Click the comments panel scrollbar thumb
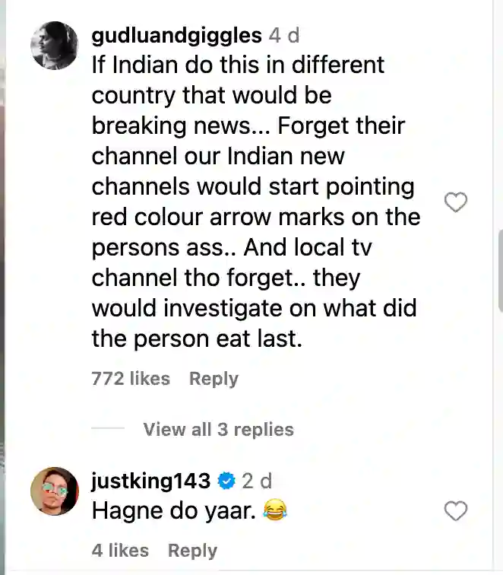The image size is (503, 575). pyautogui.click(x=501, y=270)
